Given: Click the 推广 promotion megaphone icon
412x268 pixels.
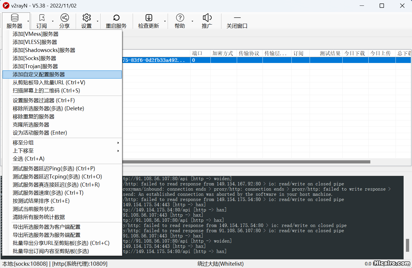Looking at the screenshot, I should [x=207, y=21].
